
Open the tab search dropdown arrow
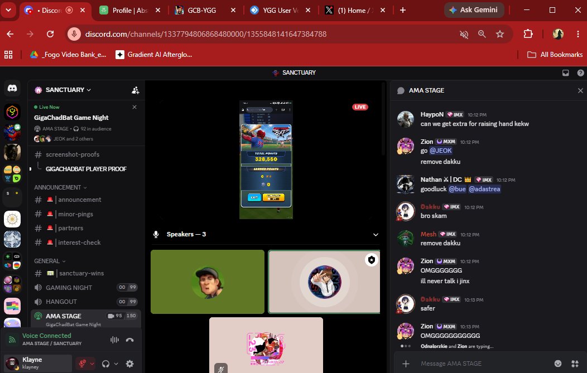point(8,10)
